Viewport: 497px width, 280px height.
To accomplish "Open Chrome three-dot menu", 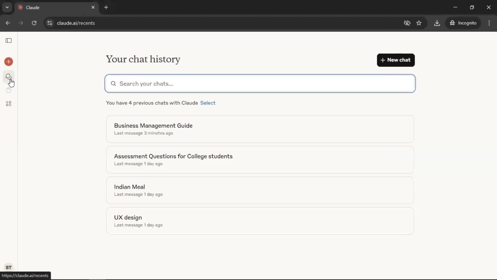I will (x=489, y=23).
